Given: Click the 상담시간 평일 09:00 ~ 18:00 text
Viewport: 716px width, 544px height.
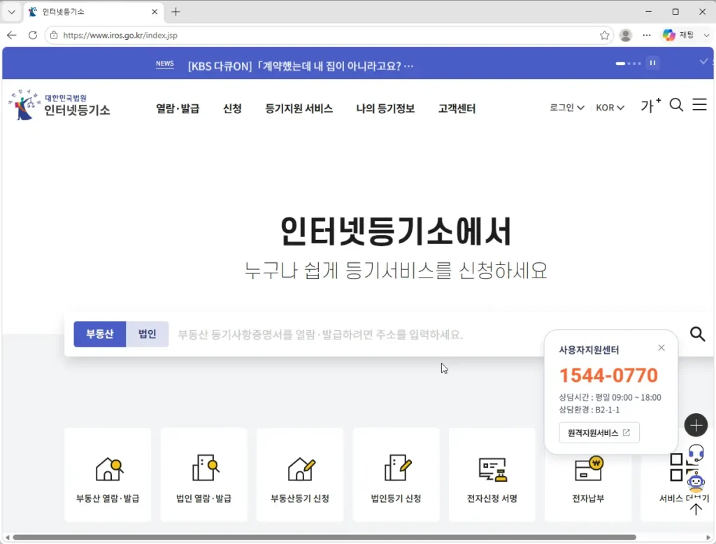Looking at the screenshot, I should tap(610, 397).
